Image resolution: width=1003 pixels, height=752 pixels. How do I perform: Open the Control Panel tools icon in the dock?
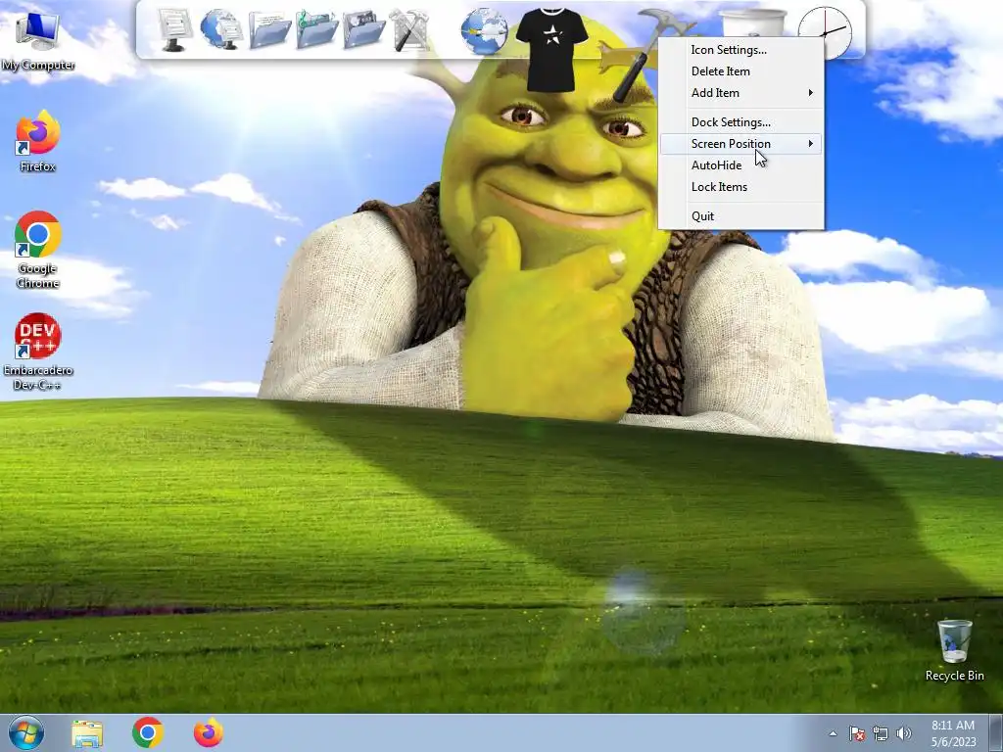409,30
